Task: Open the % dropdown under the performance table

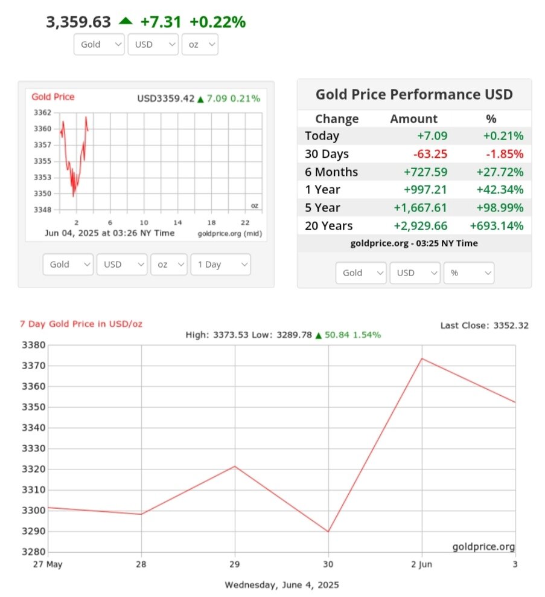Action: pyautogui.click(x=468, y=273)
